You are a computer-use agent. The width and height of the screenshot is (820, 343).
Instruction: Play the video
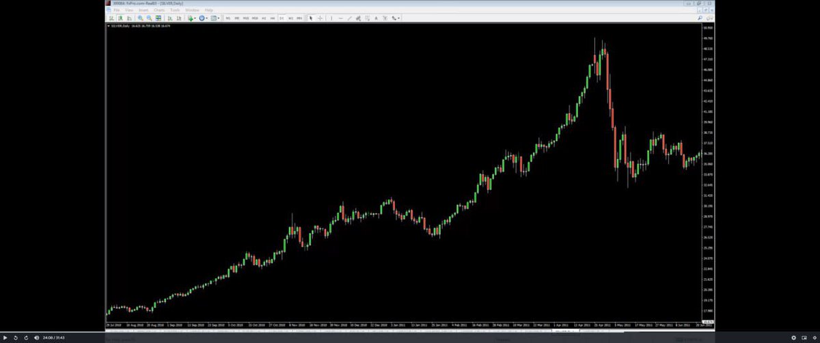coord(5,338)
